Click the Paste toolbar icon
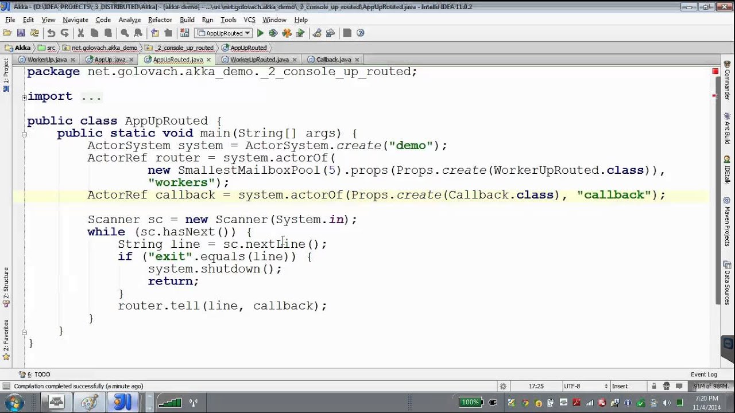The image size is (735, 413). 108,33
